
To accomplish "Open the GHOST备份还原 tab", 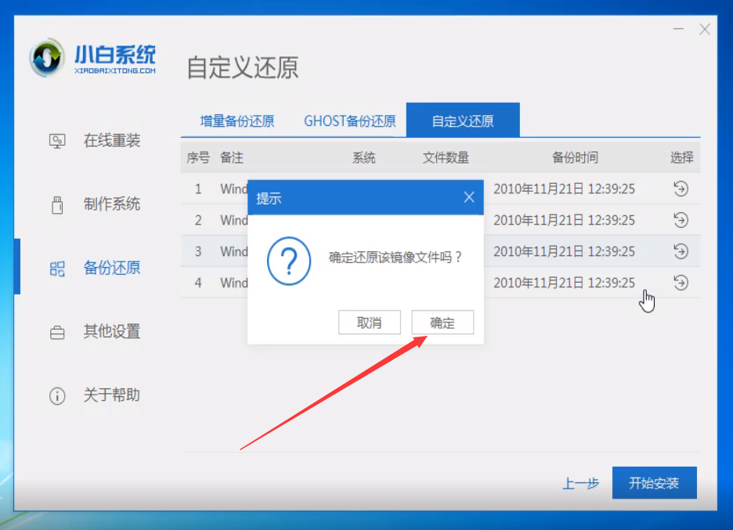I will 349,121.
